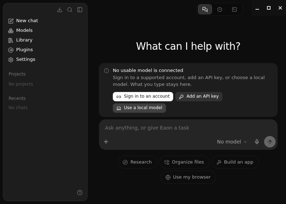Click the Recents section heading

pos(17,98)
